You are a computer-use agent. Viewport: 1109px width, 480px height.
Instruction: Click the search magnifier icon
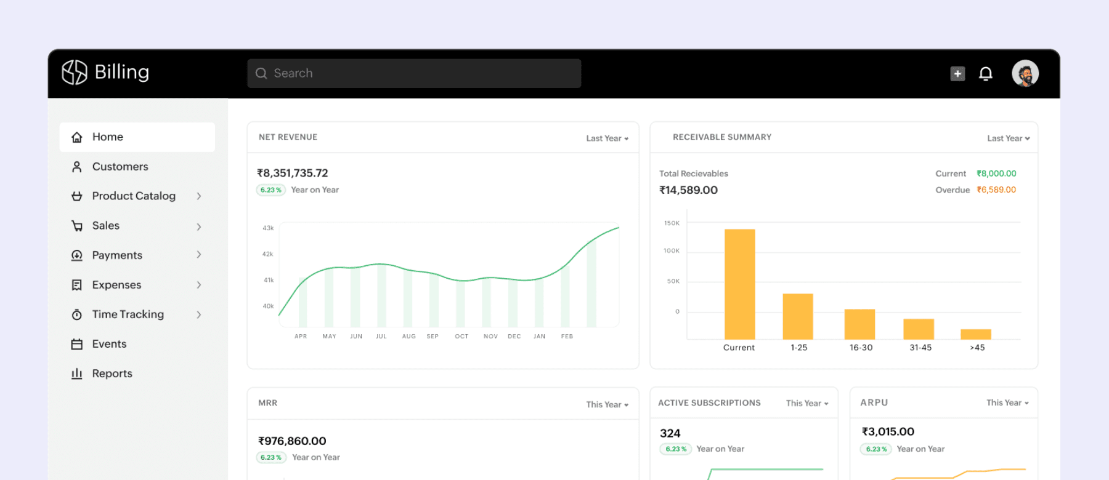261,73
